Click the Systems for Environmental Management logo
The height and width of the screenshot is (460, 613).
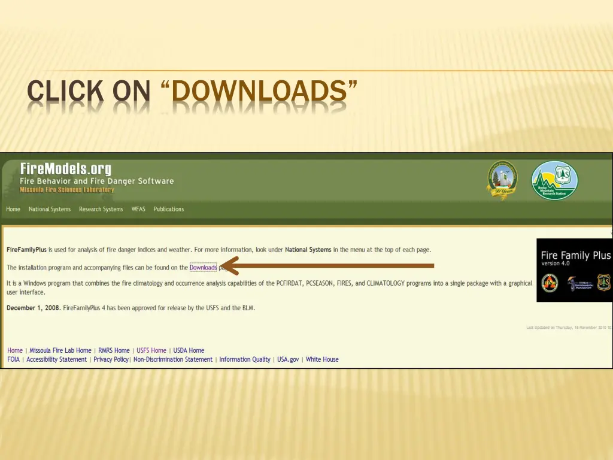(581, 283)
